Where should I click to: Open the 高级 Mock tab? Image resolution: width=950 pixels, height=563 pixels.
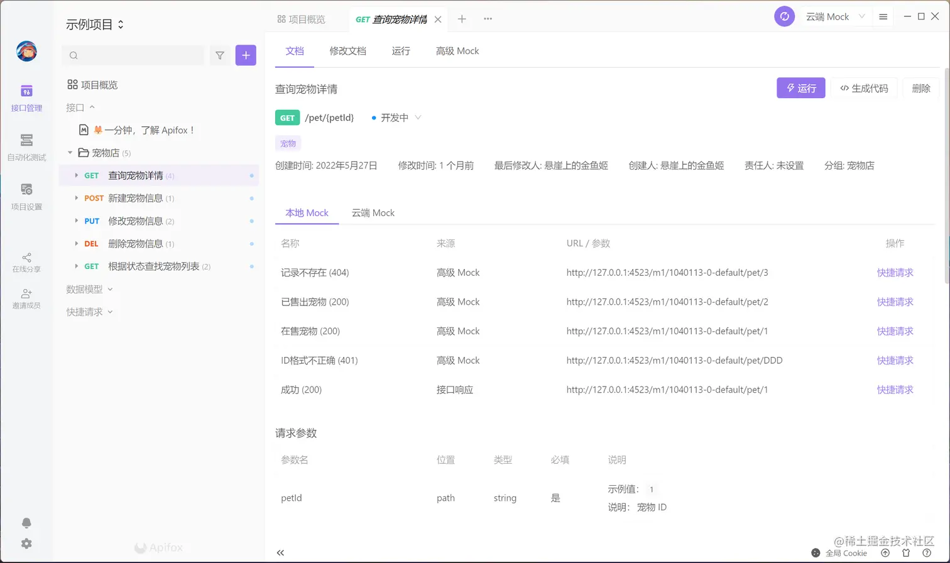coord(457,50)
